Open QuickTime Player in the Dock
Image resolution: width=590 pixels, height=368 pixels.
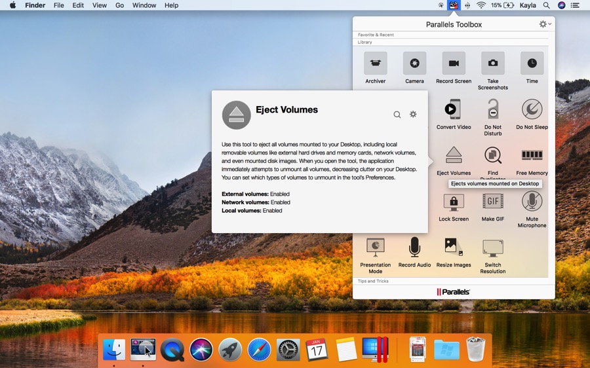pos(172,350)
